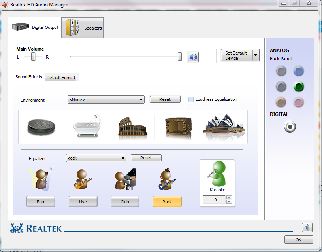Click the Realtek crab logo

coord(17,228)
